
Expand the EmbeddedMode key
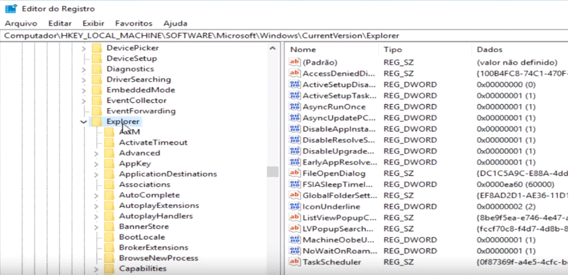point(84,91)
